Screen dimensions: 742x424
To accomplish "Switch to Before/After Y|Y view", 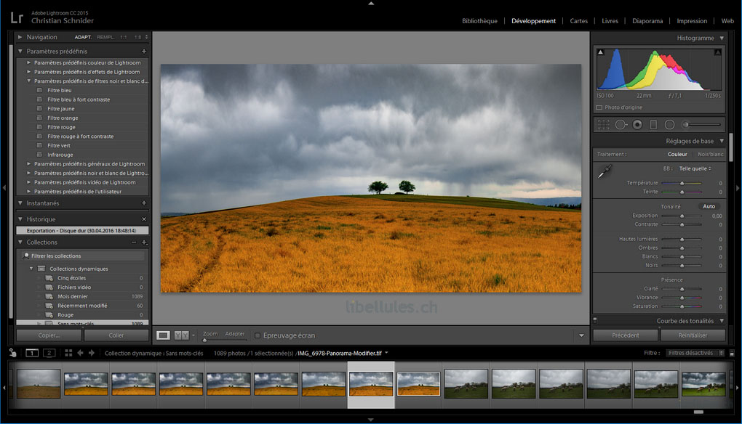I will click(x=181, y=335).
